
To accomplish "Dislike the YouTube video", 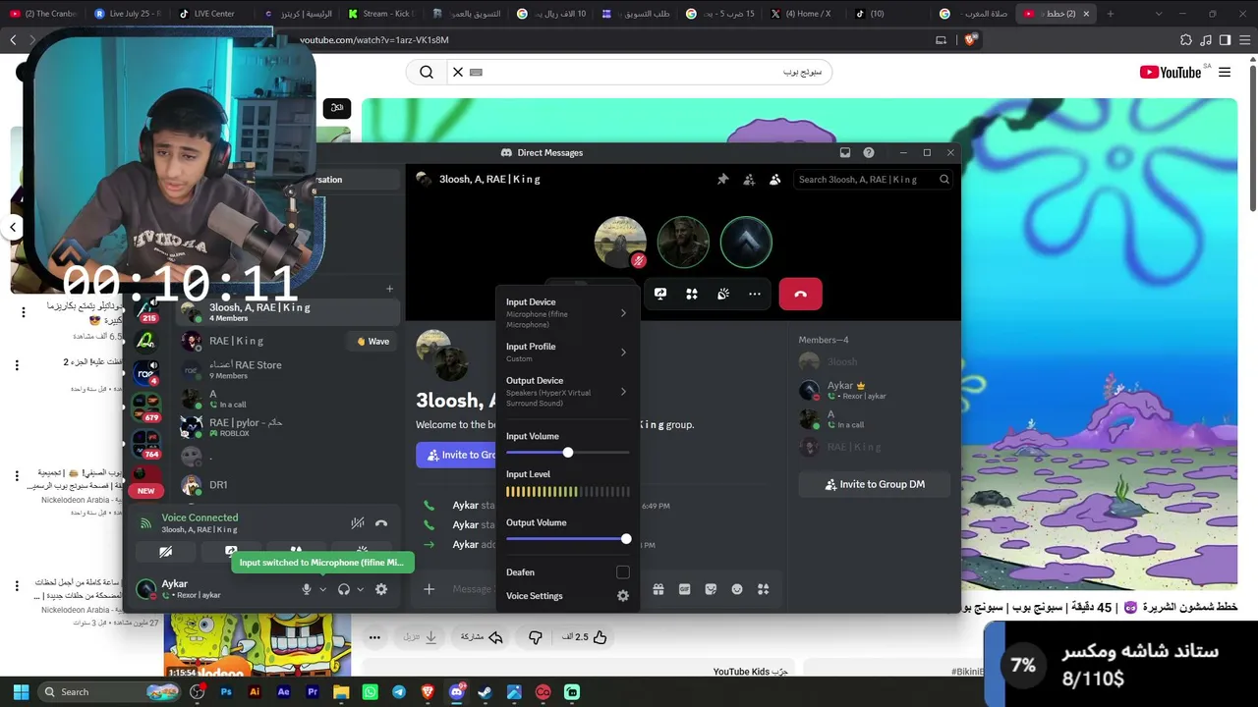I will pyautogui.click(x=536, y=637).
